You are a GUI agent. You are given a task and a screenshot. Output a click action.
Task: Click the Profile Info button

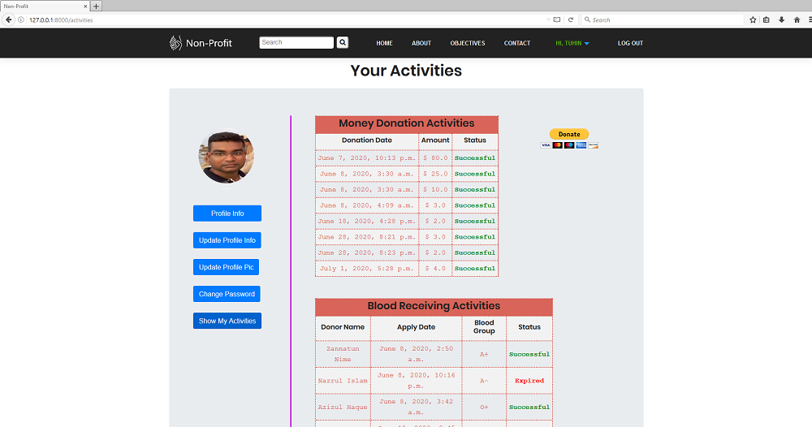click(227, 213)
